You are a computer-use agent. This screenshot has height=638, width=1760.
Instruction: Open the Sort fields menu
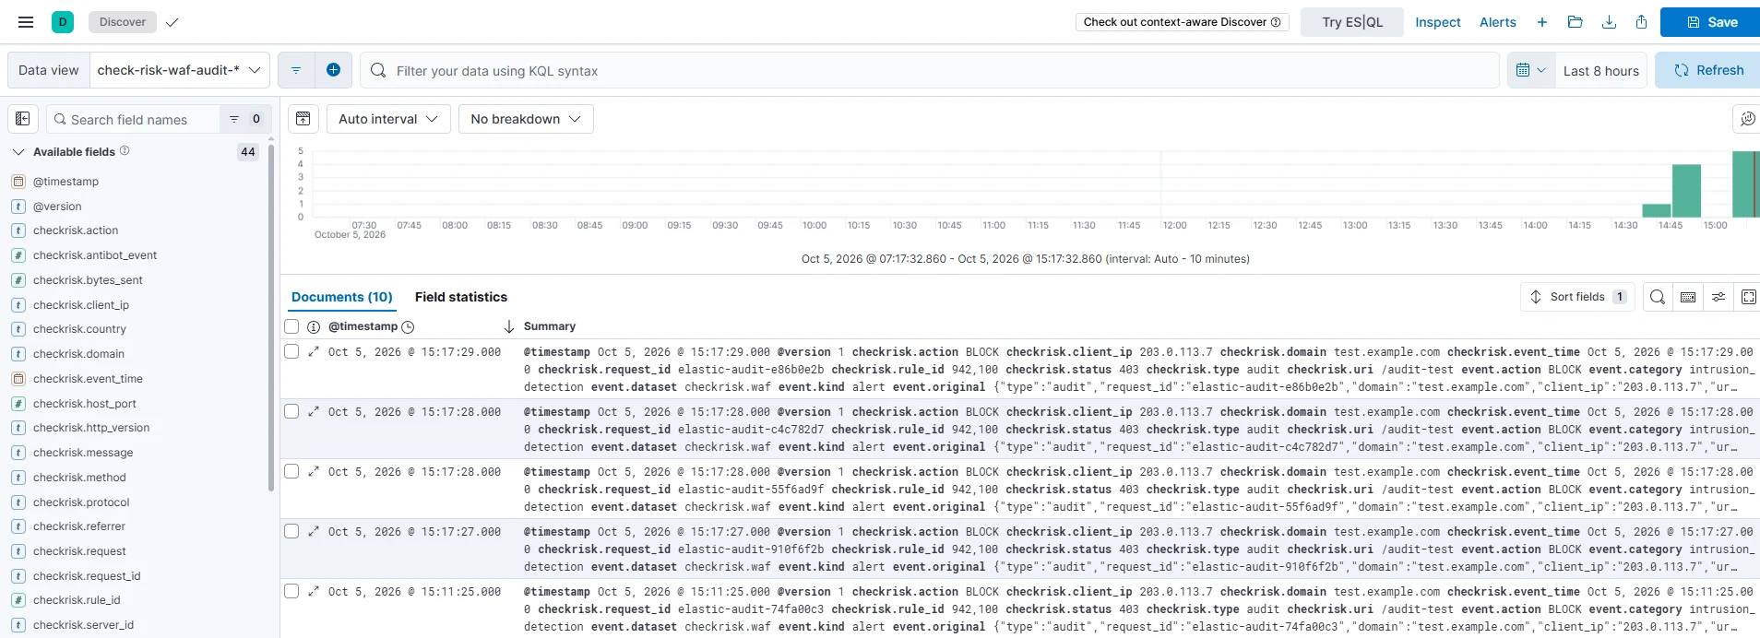[x=1577, y=297]
